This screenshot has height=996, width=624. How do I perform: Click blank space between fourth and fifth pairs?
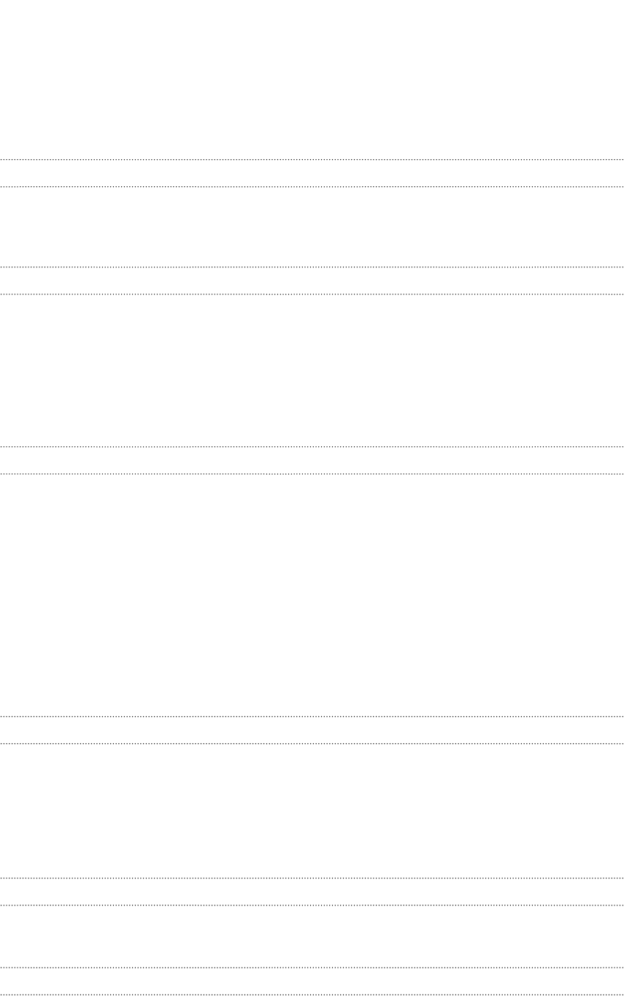click(x=312, y=810)
